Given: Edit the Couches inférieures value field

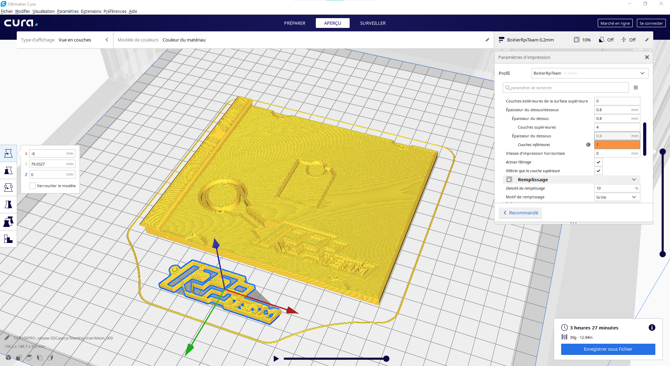Looking at the screenshot, I should pyautogui.click(x=617, y=145).
